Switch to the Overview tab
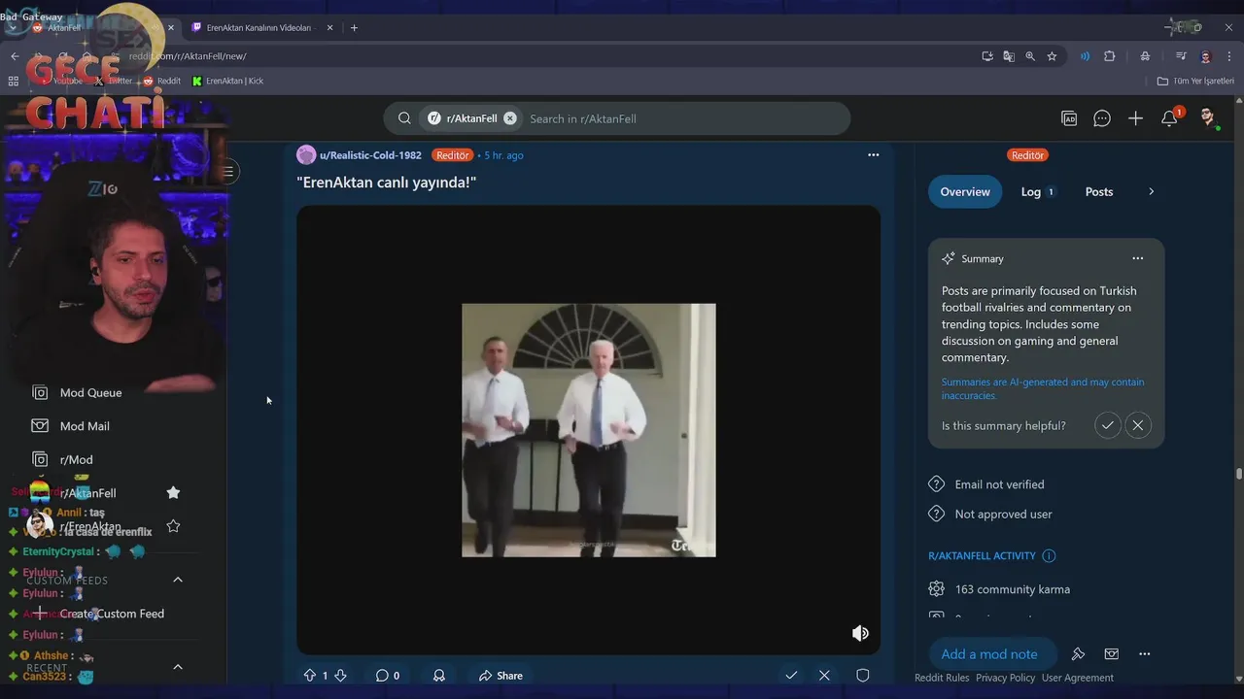Viewport: 1244px width, 699px height. (x=965, y=191)
